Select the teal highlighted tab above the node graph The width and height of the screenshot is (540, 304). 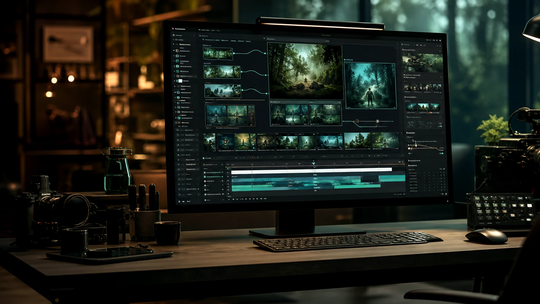pyautogui.click(x=211, y=40)
